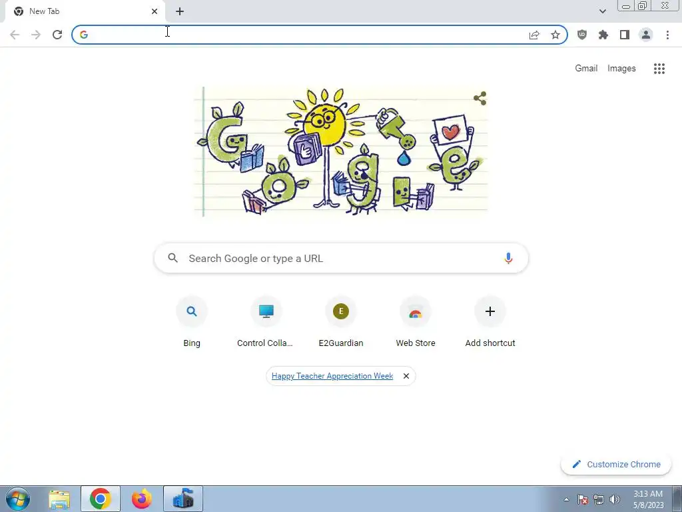Expand the tab search dropdown arrow
The width and height of the screenshot is (682, 512).
(602, 11)
